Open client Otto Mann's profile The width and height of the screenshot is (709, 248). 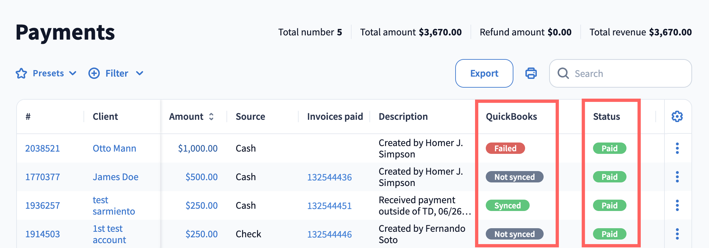click(114, 148)
